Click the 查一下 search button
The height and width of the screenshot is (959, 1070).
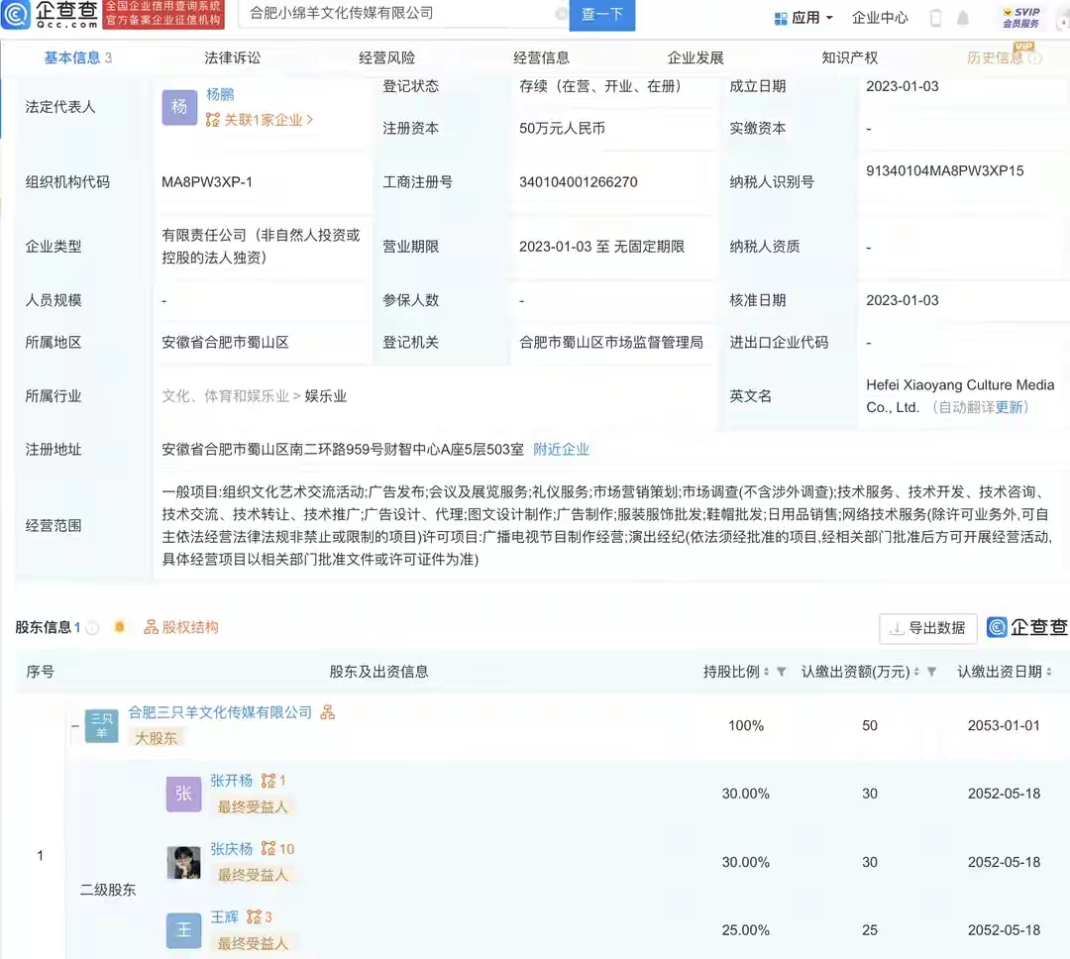coord(602,14)
